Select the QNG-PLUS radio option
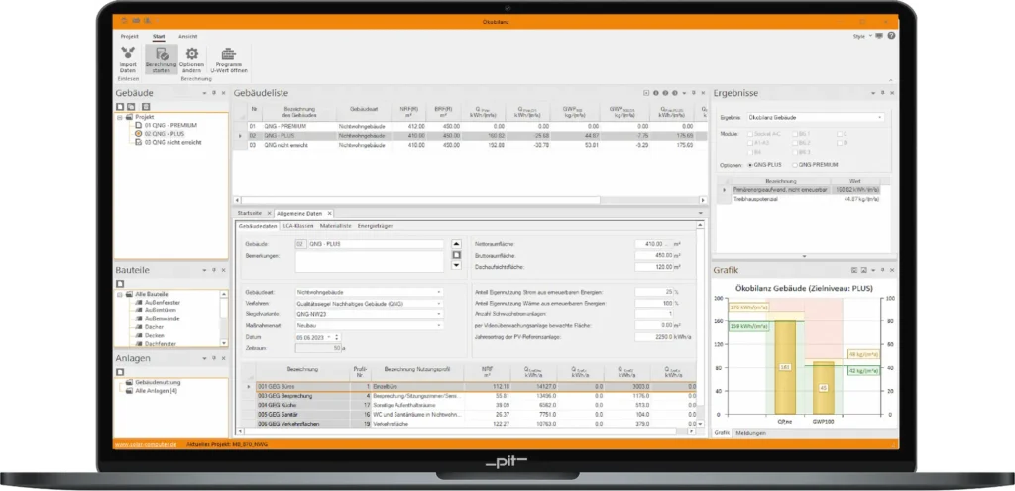The image size is (1015, 491). coord(749,163)
